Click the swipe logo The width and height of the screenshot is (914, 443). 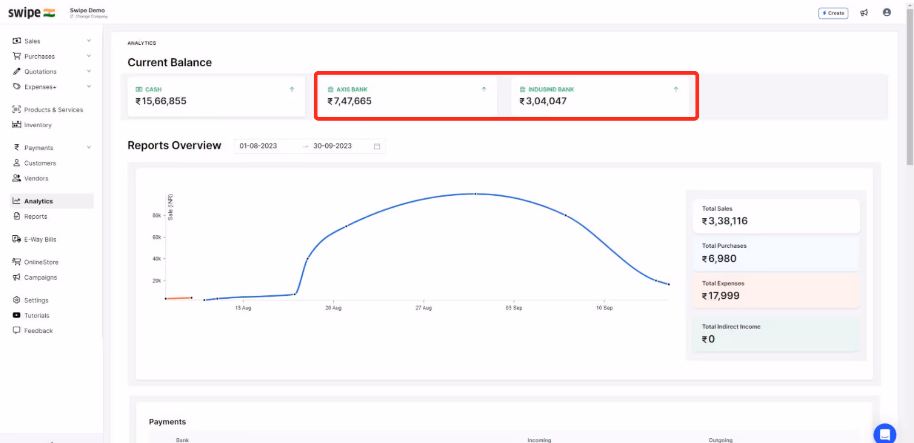click(31, 13)
